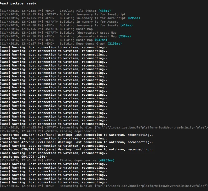The image size is (208, 191).
Task: Click the END "Requesting bundle" line at 12:45:41
Action: click(x=104, y=186)
